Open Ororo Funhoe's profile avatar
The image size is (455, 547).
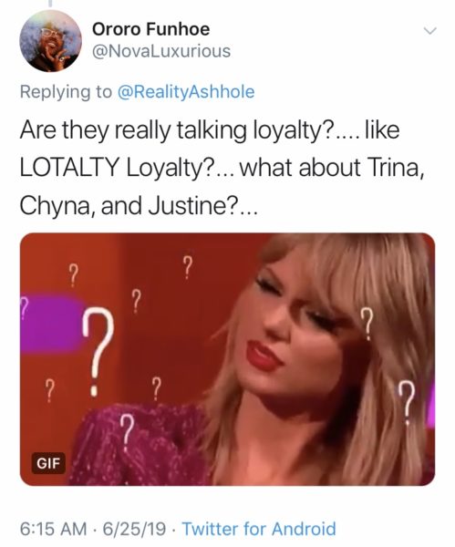coord(50,41)
